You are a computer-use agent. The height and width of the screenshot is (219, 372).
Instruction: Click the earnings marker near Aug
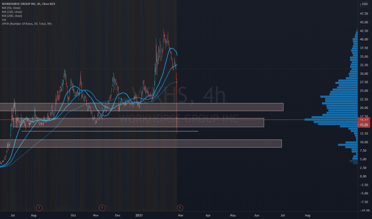39,207
